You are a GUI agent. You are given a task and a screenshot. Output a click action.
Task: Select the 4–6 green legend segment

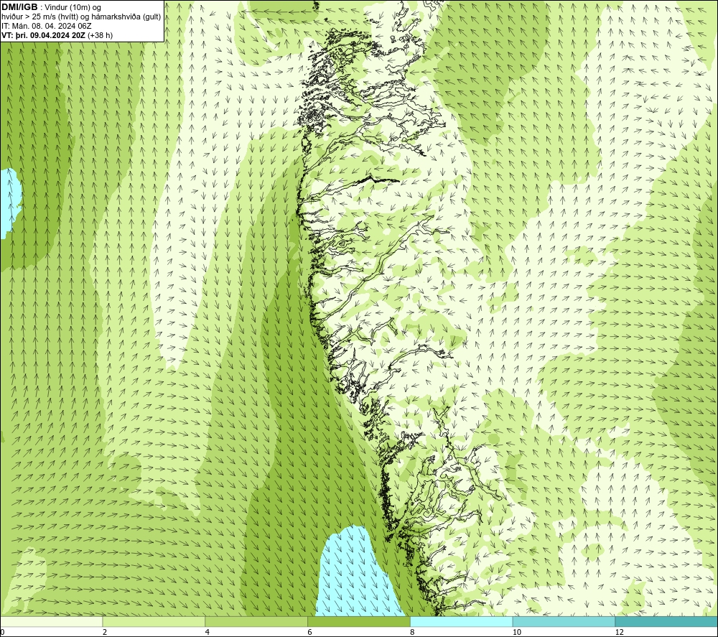click(256, 622)
